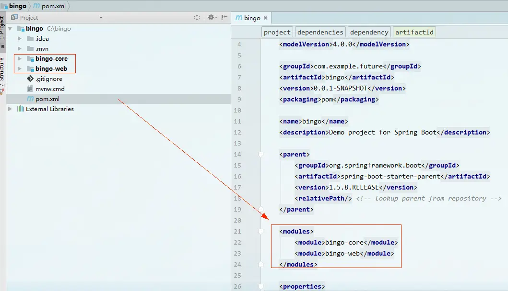The width and height of the screenshot is (508, 291).
Task: Collapse the parent tag fold marker on line 14
Action: pos(260,154)
